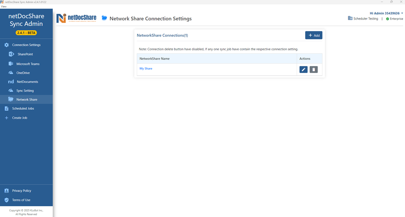
Task: Click Connection Settings label in sidebar
Action: [x=26, y=45]
